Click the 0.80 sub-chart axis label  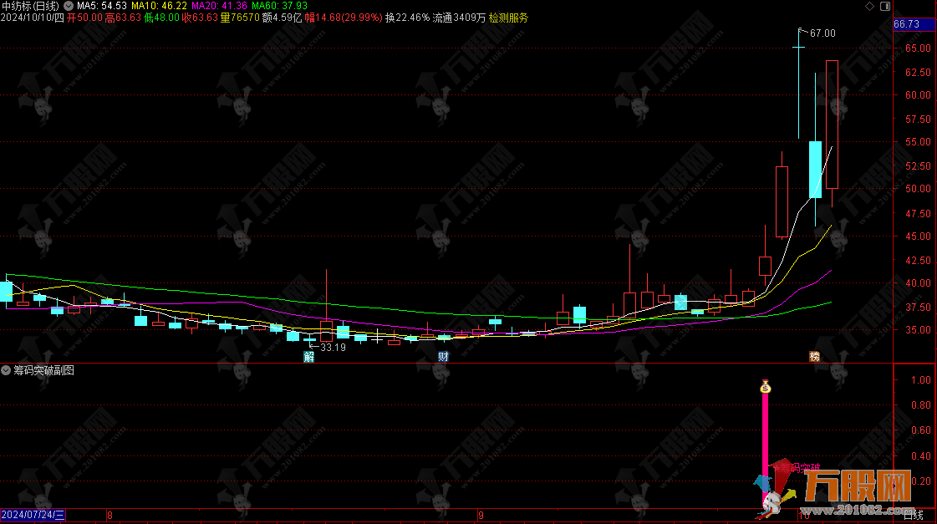click(921, 405)
